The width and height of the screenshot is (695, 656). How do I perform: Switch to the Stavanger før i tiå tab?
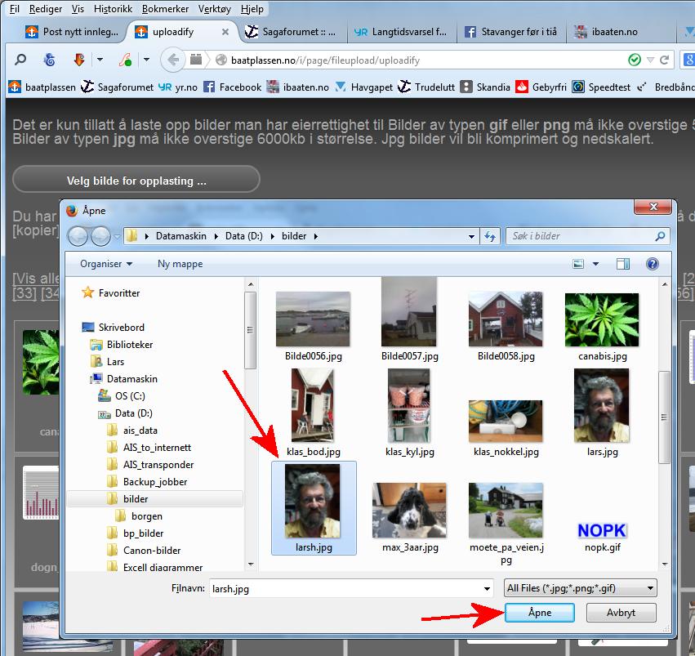[x=510, y=32]
